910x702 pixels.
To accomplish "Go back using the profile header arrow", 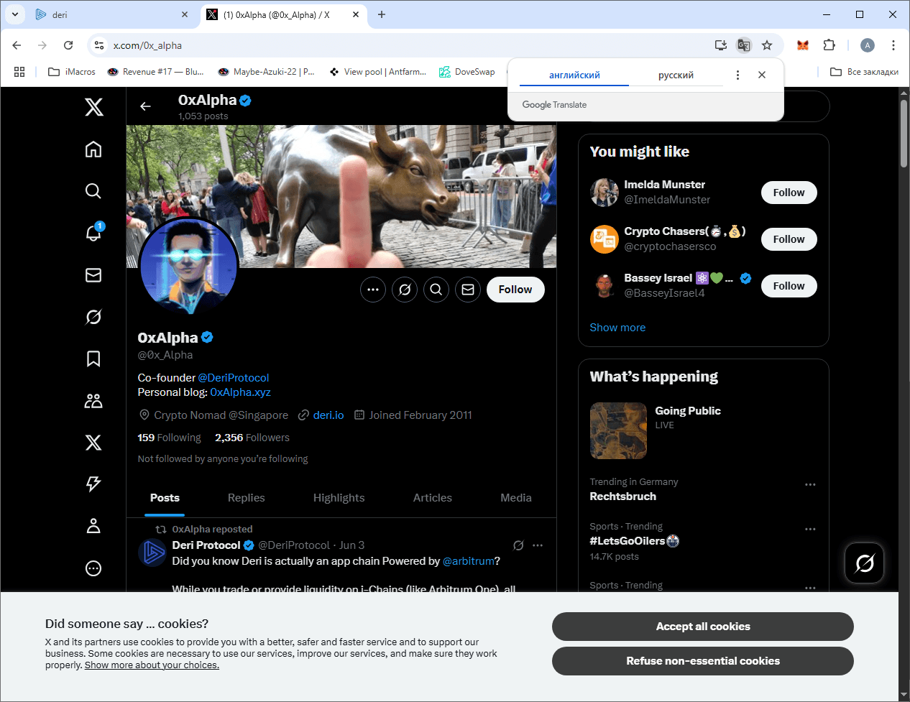I will point(145,106).
